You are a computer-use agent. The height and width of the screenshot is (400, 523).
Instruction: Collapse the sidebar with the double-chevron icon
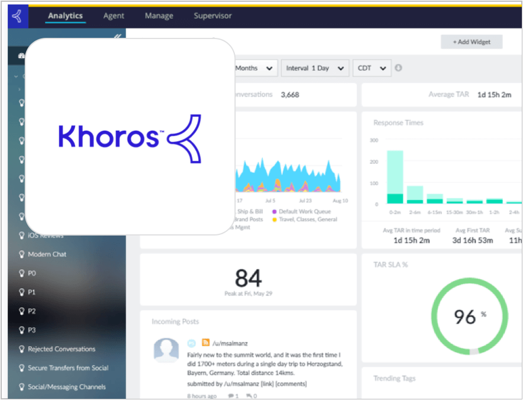click(x=117, y=36)
